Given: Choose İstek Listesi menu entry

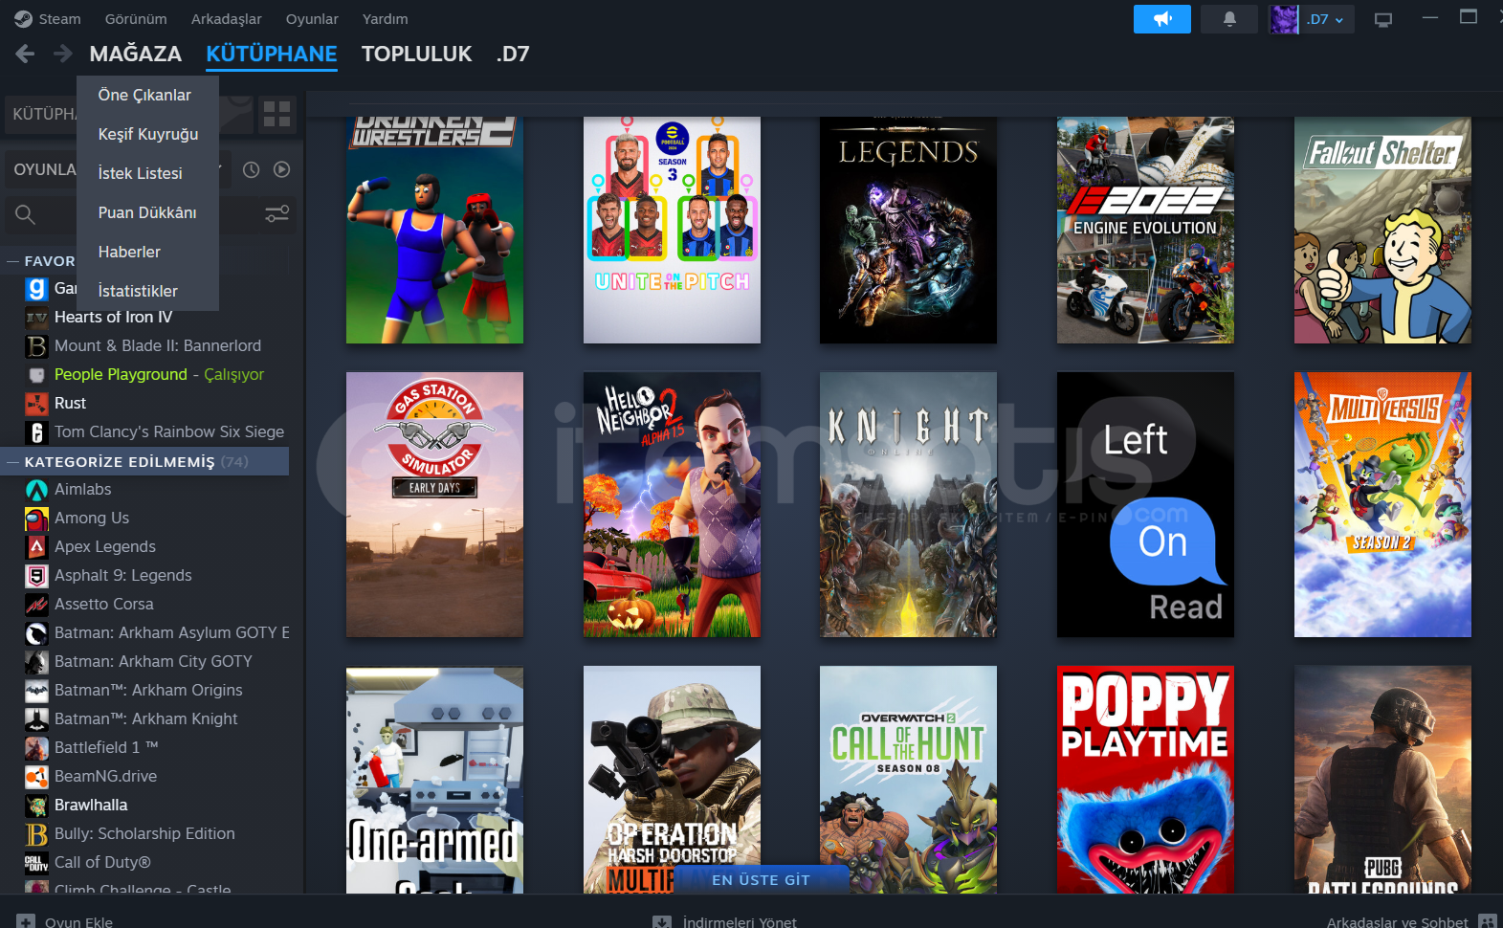Looking at the screenshot, I should 140,173.
